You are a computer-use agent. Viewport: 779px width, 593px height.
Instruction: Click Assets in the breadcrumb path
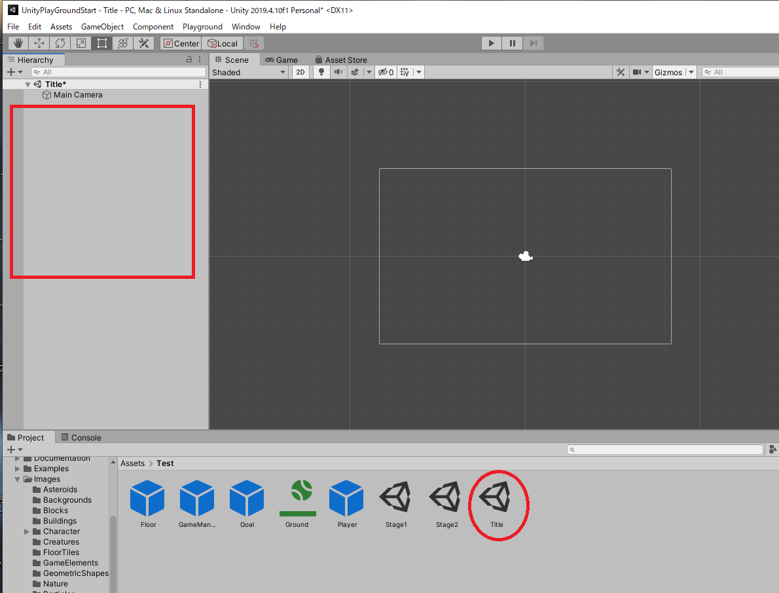[133, 463]
